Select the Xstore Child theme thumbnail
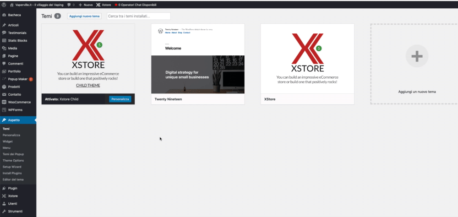 click(x=88, y=59)
